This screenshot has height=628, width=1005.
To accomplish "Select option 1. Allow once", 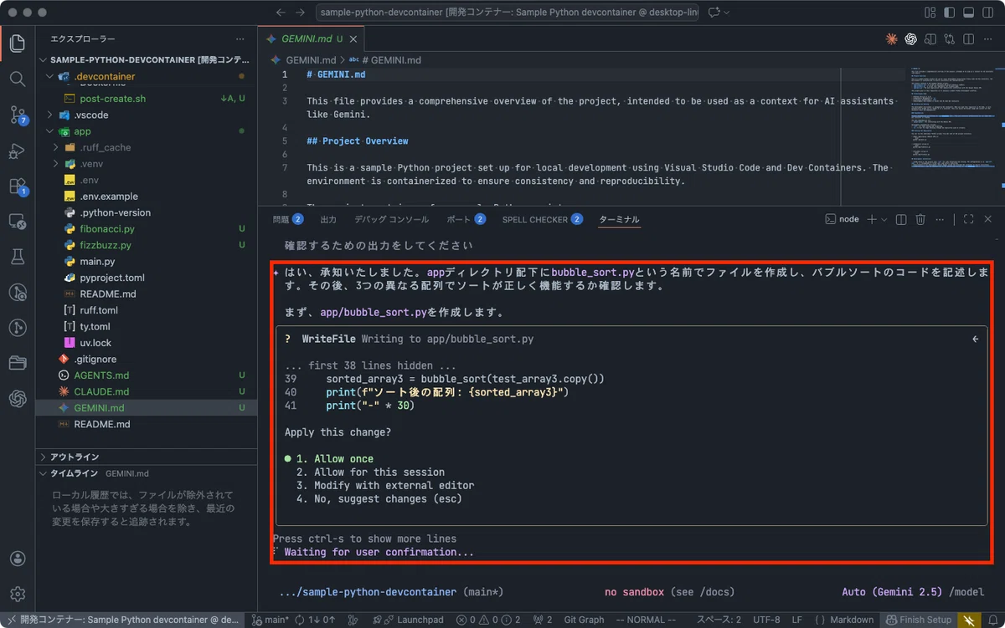I will 335,458.
